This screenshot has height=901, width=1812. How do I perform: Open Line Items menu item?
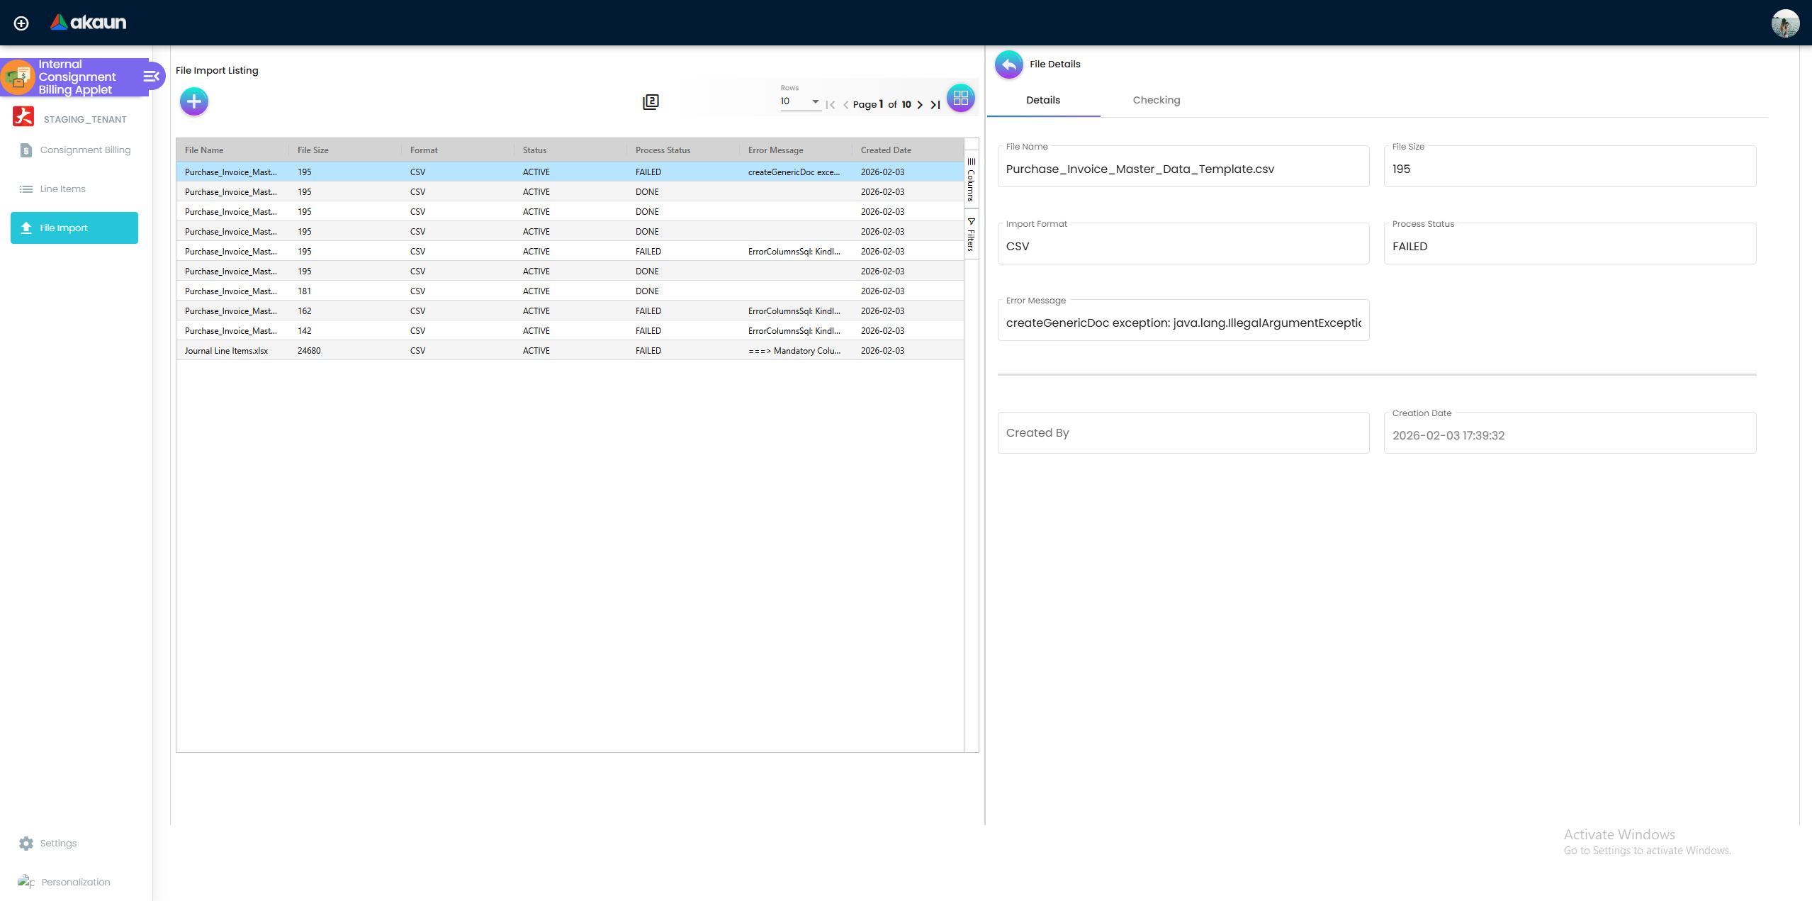[74, 189]
